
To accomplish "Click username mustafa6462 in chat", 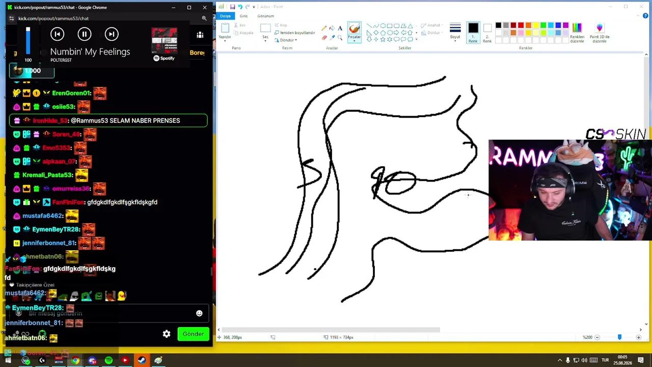I will (42, 216).
